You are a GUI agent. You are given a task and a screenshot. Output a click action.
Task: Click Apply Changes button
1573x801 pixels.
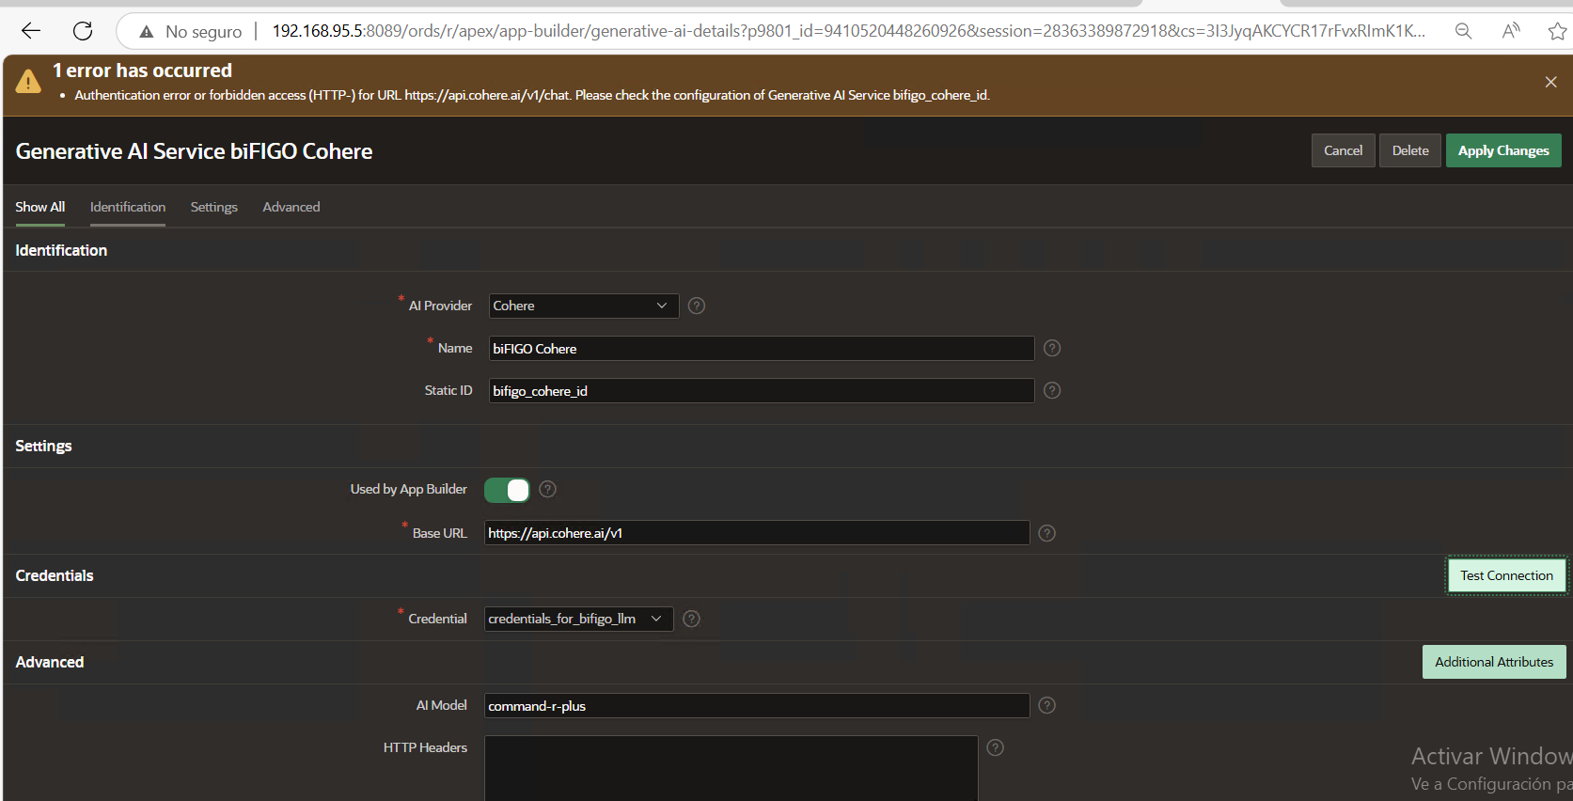click(1503, 150)
